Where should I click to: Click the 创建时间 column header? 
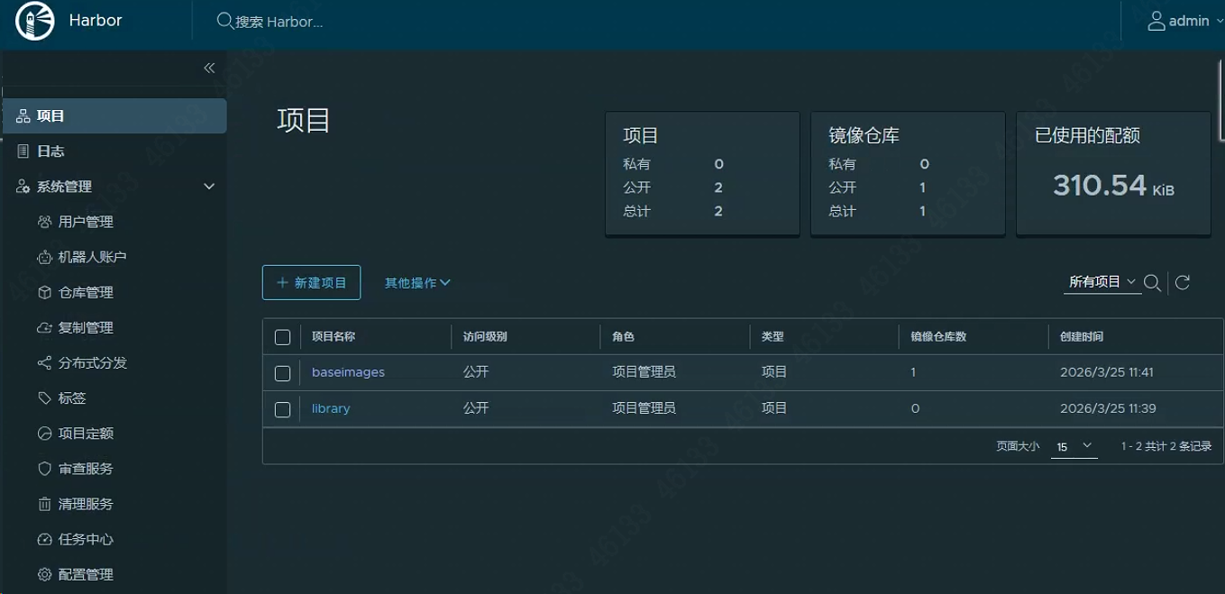1083,337
